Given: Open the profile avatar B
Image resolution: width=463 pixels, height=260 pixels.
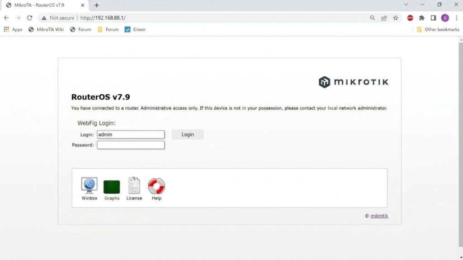Looking at the screenshot, I should click(445, 18).
